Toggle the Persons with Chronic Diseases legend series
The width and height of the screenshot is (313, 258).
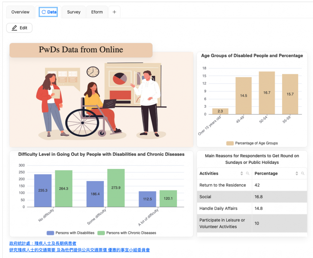tap(127, 233)
